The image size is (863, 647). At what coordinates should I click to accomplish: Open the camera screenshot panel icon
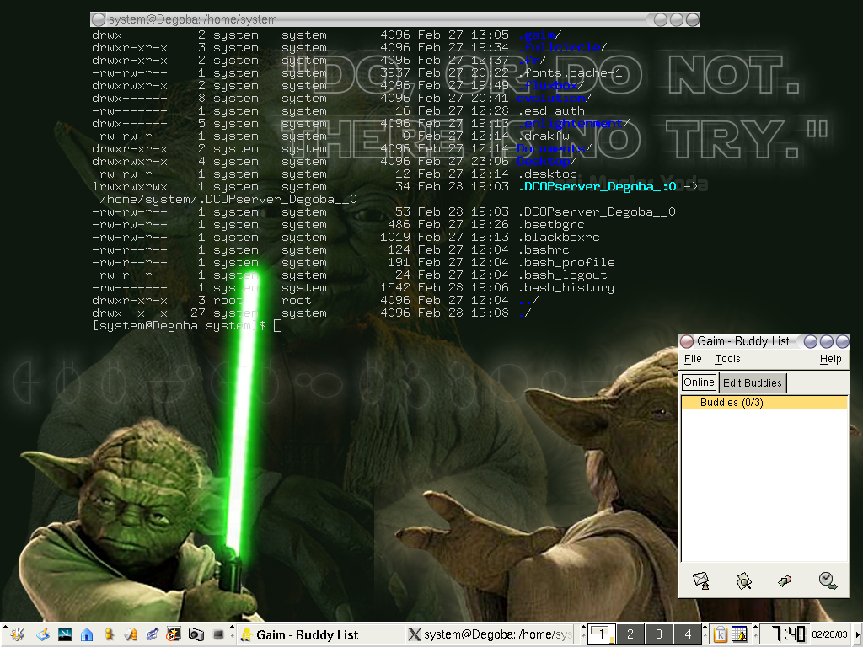coord(196,634)
